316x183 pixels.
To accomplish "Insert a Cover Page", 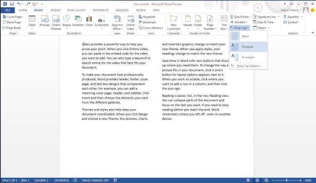I will 13,17.
